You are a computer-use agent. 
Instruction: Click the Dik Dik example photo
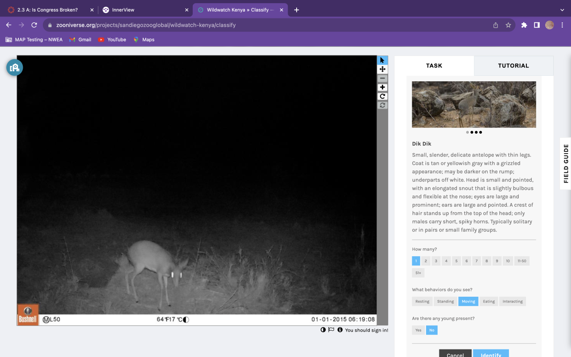(x=474, y=104)
